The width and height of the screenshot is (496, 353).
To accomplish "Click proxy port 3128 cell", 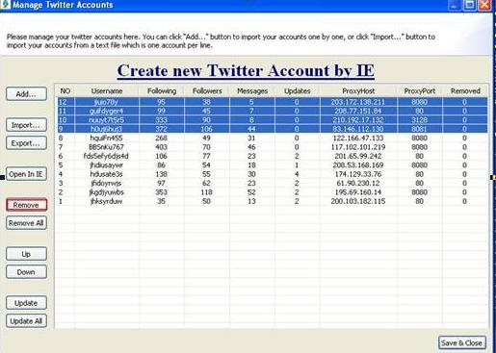I will tap(419, 120).
